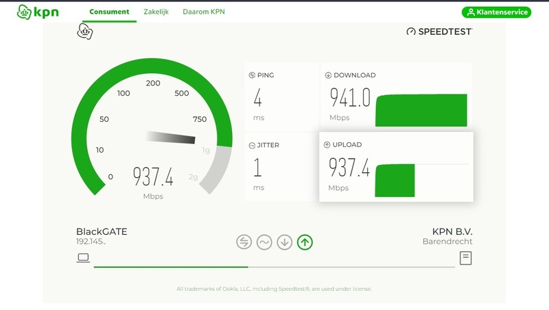Image resolution: width=549 pixels, height=310 pixels.
Task: Click the JITTER wave icon
Action: tap(252, 145)
